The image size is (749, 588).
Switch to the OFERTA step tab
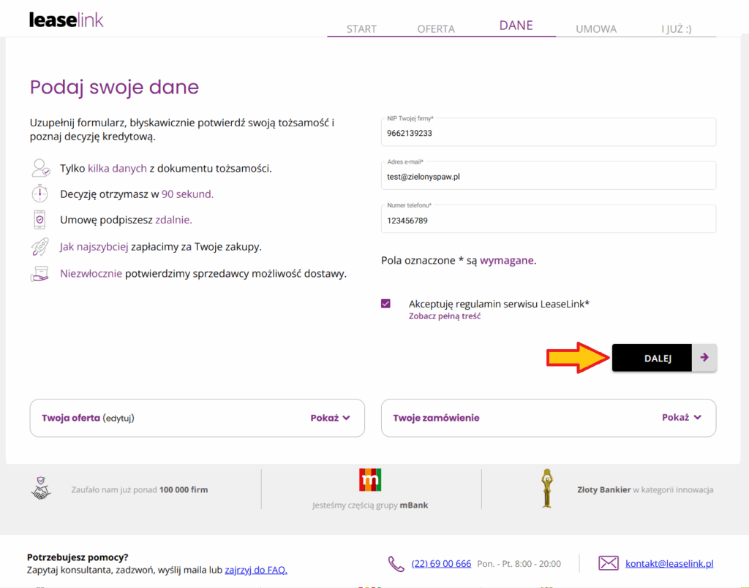tap(436, 29)
